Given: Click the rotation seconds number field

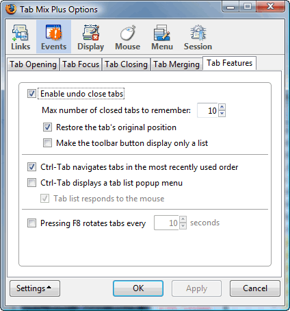Looking at the screenshot, I should coord(167,223).
